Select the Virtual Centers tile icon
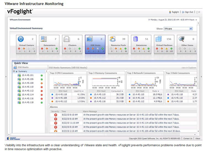Viewport: 208px width, 154px height. click(x=21, y=39)
